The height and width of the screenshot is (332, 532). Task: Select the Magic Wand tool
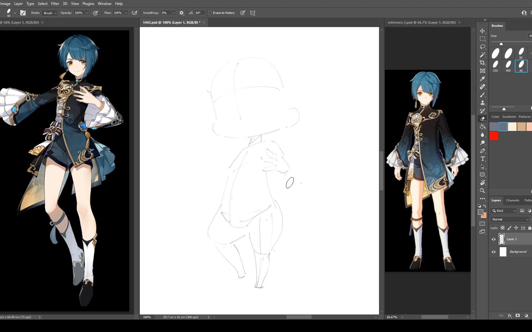pos(482,55)
